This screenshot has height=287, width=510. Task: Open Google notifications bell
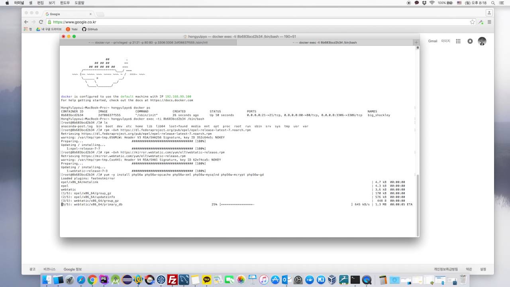470,41
